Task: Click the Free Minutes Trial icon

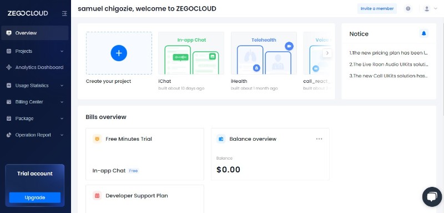Action: [97, 139]
